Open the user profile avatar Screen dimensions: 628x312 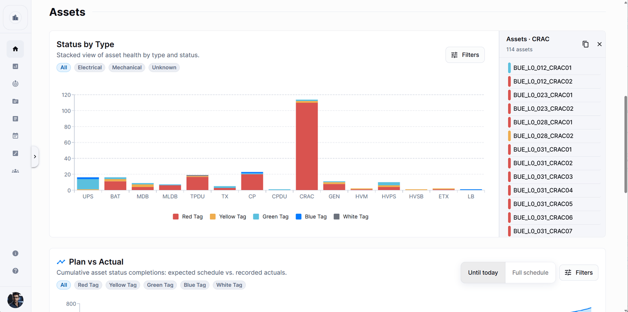[x=15, y=300]
